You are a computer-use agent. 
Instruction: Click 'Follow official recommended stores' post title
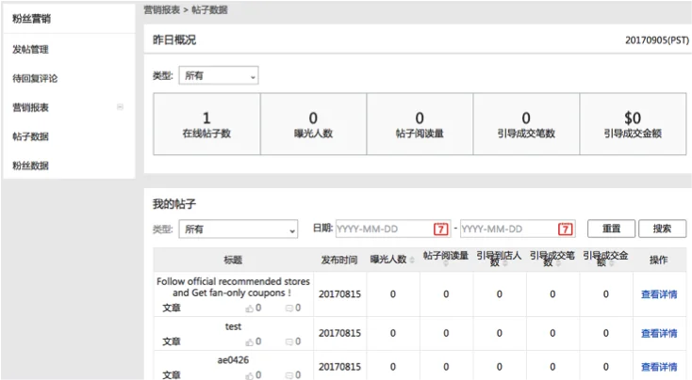[233, 287]
